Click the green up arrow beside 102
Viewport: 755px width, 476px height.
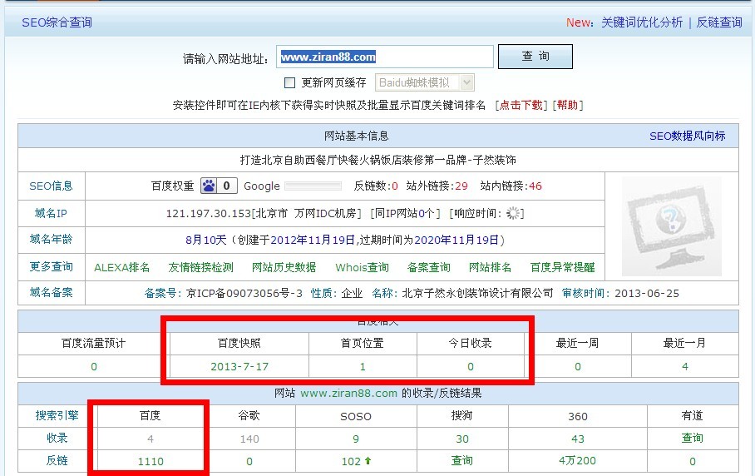pos(368,461)
